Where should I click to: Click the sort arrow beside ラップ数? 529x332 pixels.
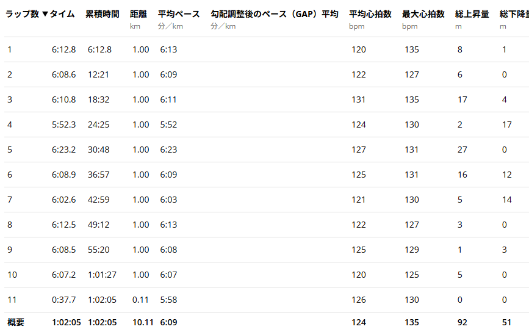(45, 14)
